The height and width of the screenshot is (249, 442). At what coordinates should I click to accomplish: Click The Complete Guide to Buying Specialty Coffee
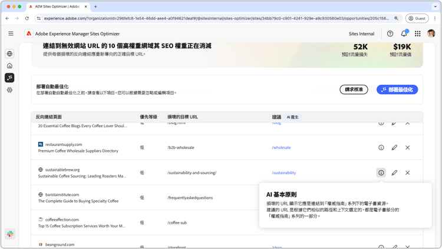tap(78, 201)
